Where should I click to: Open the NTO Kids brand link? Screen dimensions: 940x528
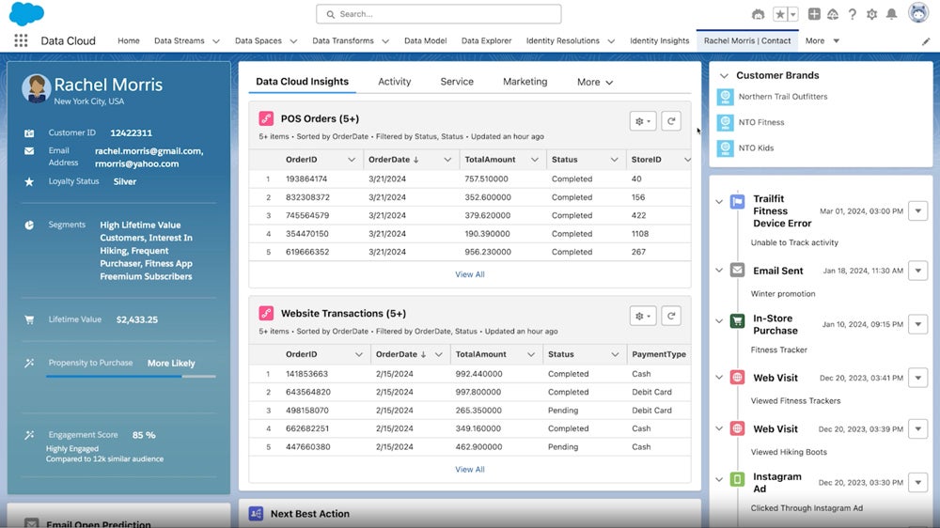756,148
